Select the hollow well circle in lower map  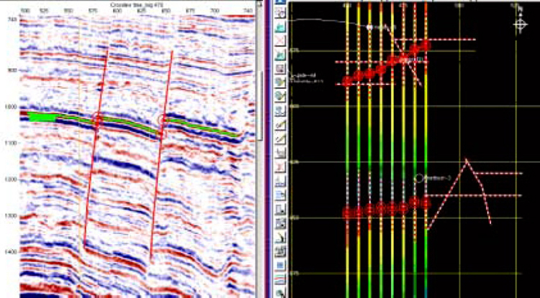(418, 177)
